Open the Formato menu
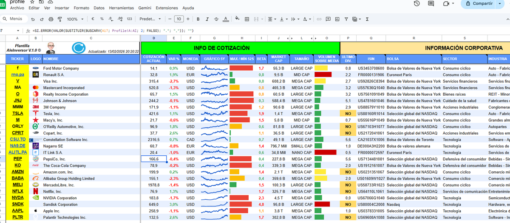This screenshot has width=510, height=223. tap(82, 8)
